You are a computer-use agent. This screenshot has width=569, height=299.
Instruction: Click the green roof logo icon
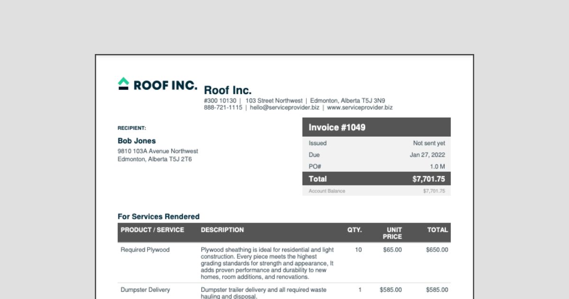(x=123, y=84)
